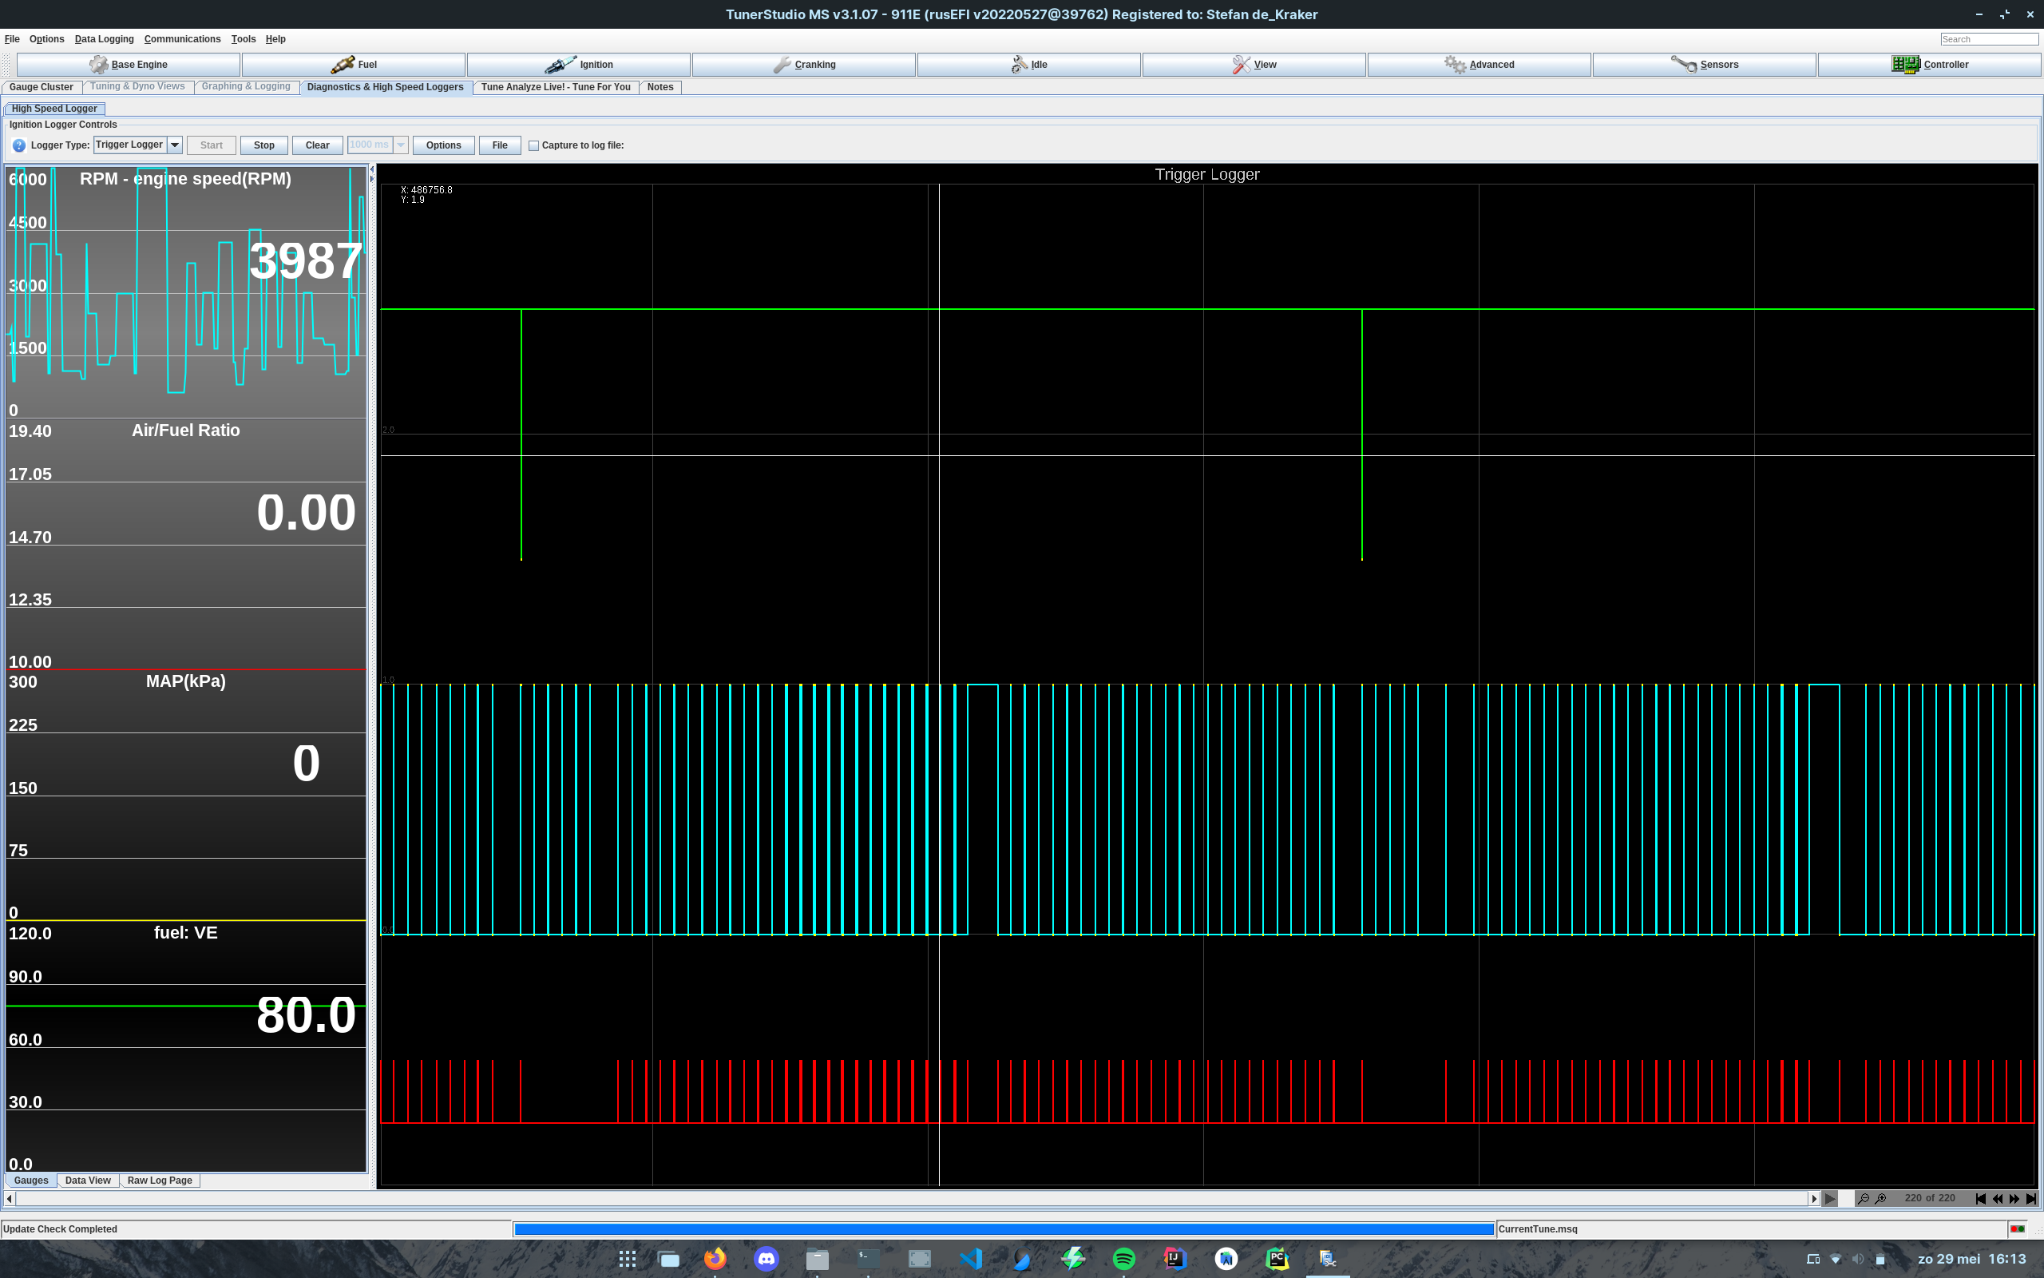Open the Notes tab
The image size is (2044, 1278).
(x=660, y=87)
